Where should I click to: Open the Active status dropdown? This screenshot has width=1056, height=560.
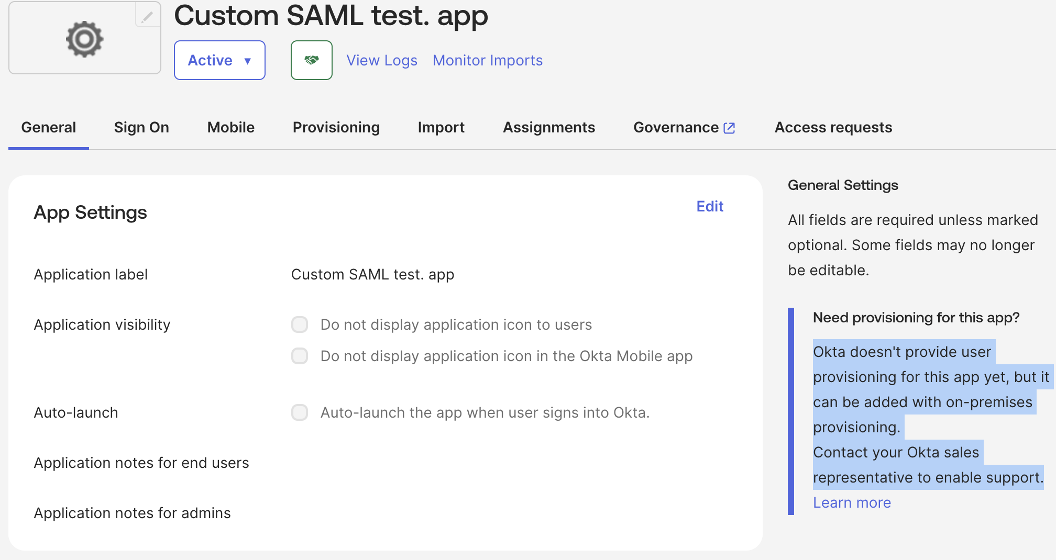tap(219, 60)
